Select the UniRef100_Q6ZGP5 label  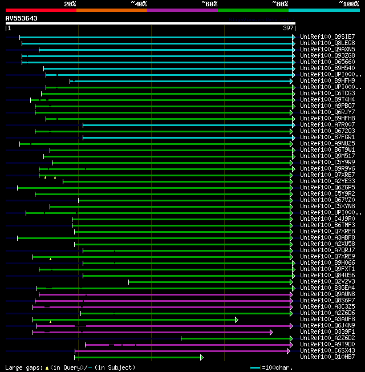(x=327, y=187)
